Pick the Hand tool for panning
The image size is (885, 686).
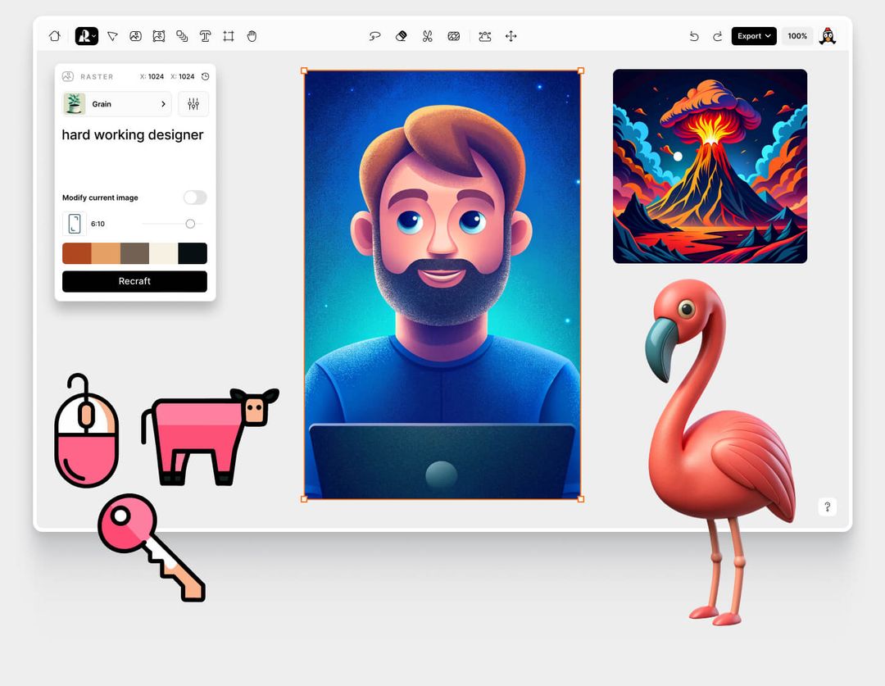(x=252, y=36)
